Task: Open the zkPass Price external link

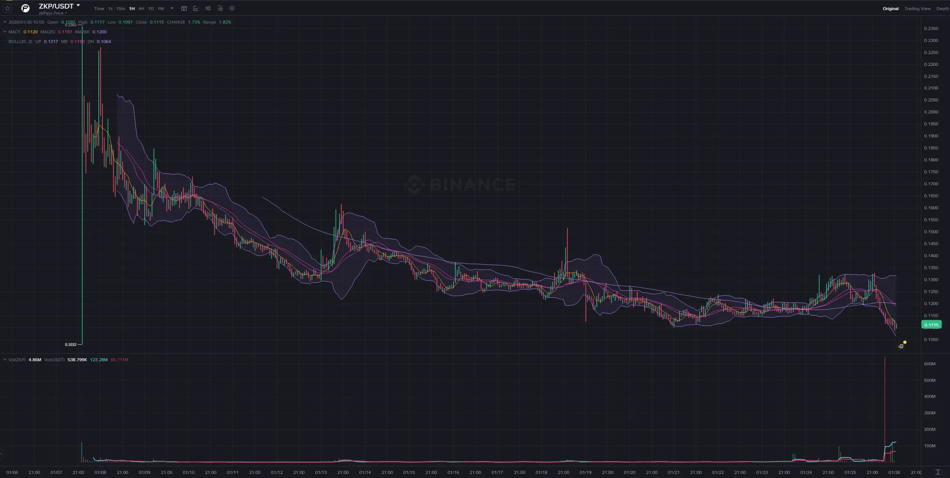Action: 52,13
